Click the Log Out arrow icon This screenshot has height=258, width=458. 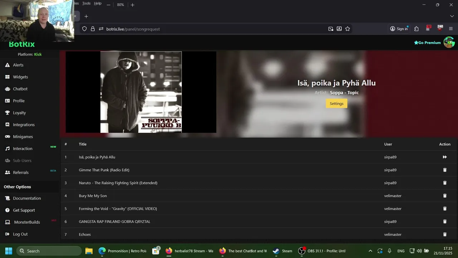click(7, 234)
